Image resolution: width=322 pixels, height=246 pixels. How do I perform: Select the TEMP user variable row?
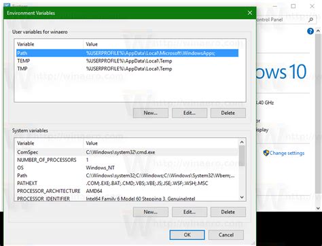pos(127,61)
